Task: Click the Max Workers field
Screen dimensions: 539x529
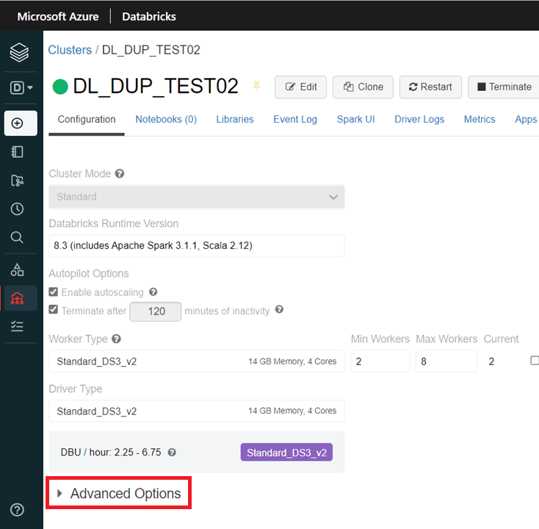Action: point(446,361)
